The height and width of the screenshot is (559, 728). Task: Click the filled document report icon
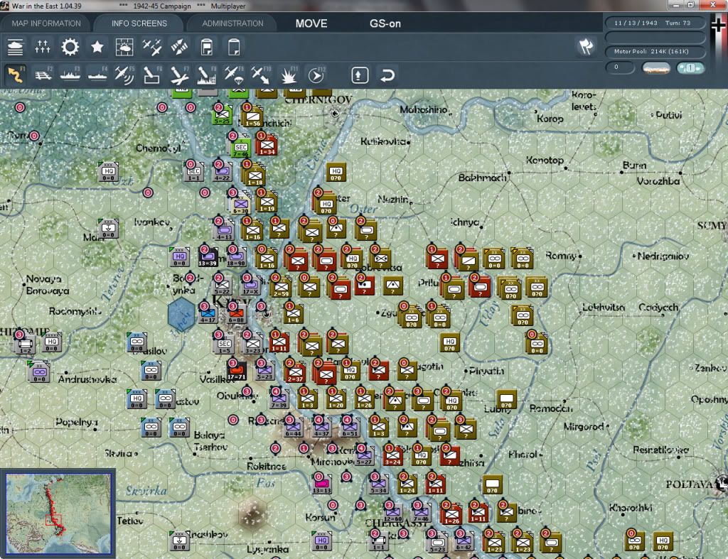(207, 47)
